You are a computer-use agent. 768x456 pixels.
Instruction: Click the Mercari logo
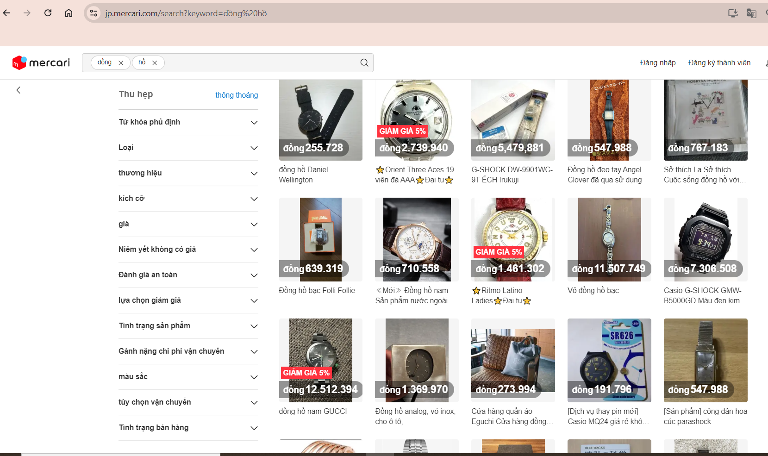point(41,62)
